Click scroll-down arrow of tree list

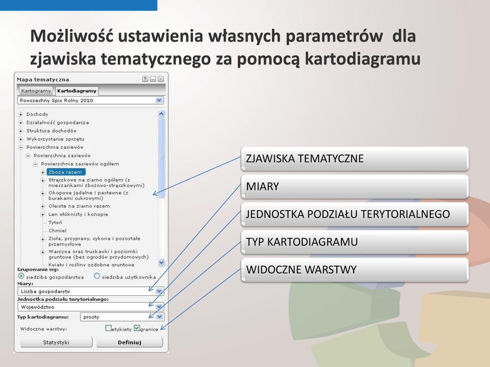coord(161,263)
